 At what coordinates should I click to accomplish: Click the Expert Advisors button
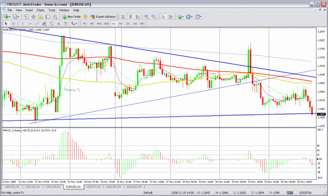click(103, 17)
